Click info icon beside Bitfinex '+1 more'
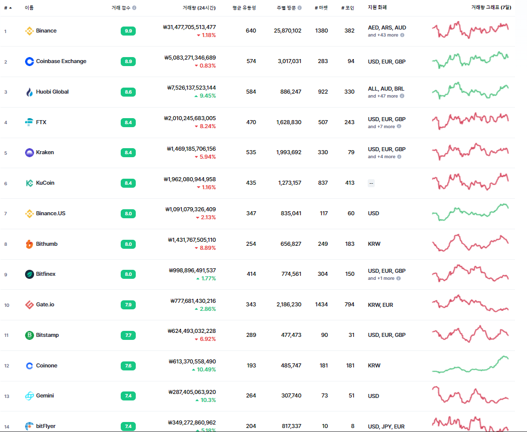Viewport: 527px width, 432px height. (x=399, y=278)
